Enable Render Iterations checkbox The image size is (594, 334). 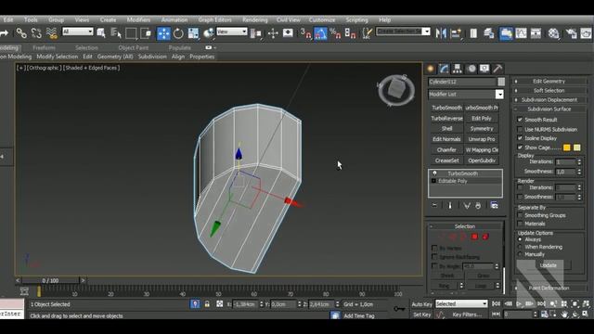pos(520,187)
